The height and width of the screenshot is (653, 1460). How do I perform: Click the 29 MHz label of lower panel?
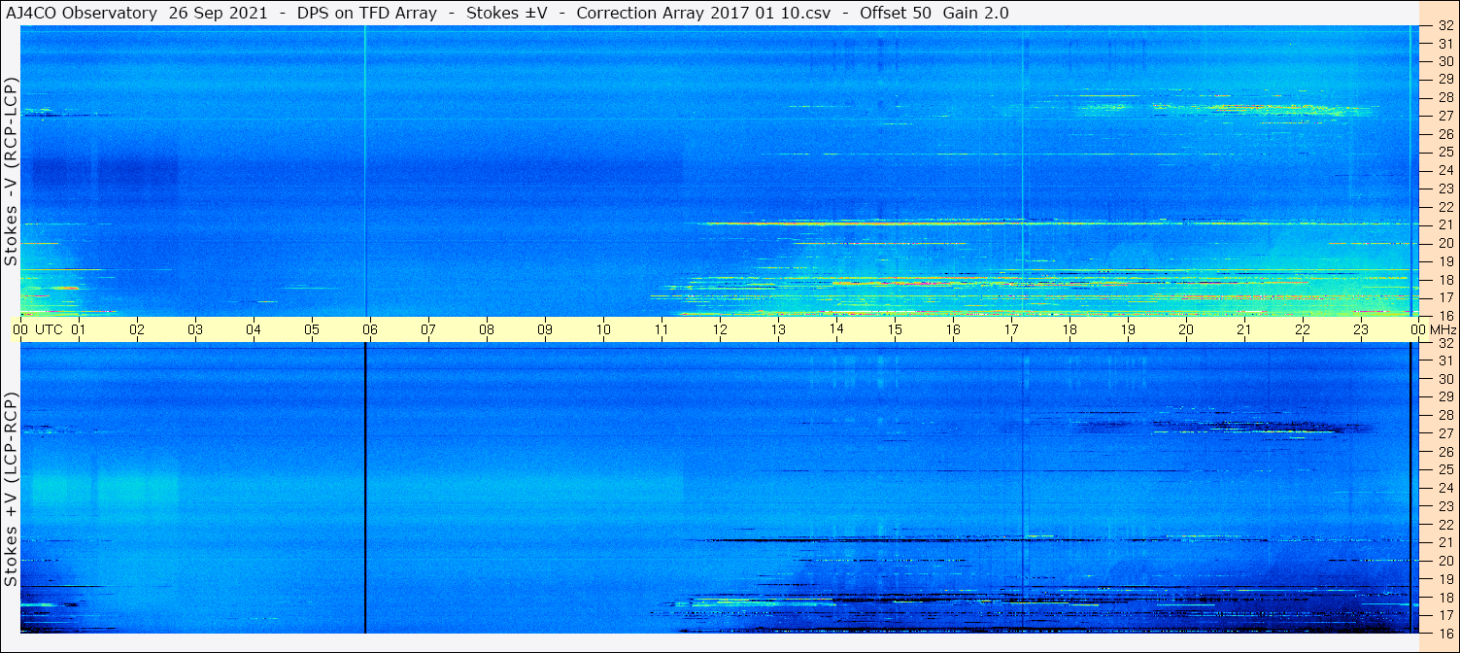point(1444,397)
